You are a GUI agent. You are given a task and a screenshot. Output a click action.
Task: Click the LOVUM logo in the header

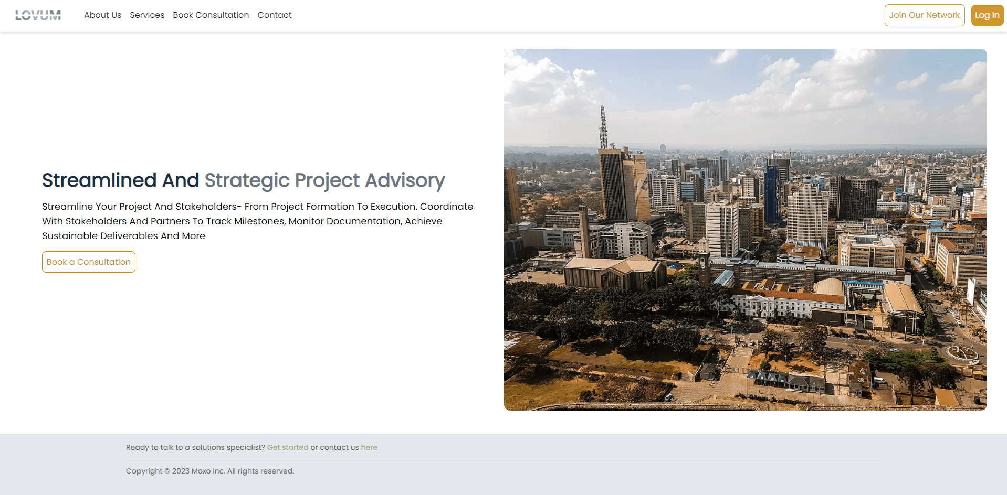[38, 15]
